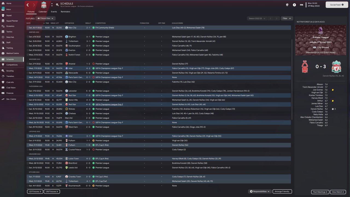Select checkbox on Luton Town fixture row
Viewport: 350px width, 197px height.
(28, 158)
